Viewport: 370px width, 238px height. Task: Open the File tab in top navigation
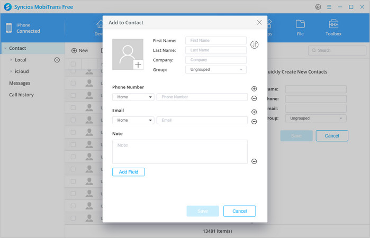click(300, 28)
